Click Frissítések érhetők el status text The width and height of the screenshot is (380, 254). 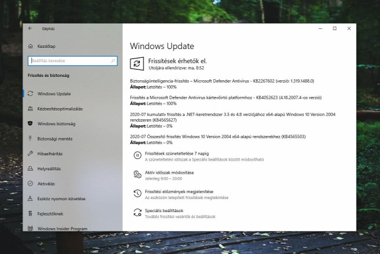(178, 61)
